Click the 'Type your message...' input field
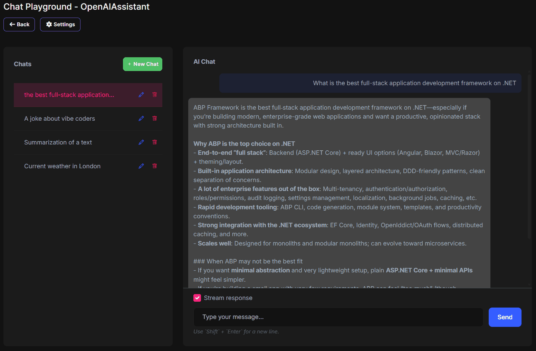Viewport: 536px width, 351px height. click(x=338, y=317)
